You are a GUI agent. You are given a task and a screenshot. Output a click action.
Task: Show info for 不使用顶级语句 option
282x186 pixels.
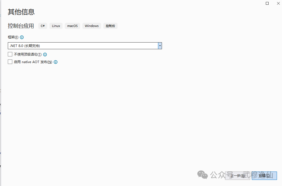[45, 54]
